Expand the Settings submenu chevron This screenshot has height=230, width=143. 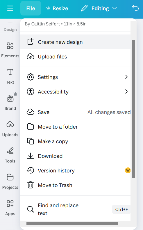pyautogui.click(x=126, y=77)
